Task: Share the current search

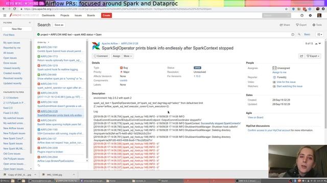Action: click(x=285, y=25)
